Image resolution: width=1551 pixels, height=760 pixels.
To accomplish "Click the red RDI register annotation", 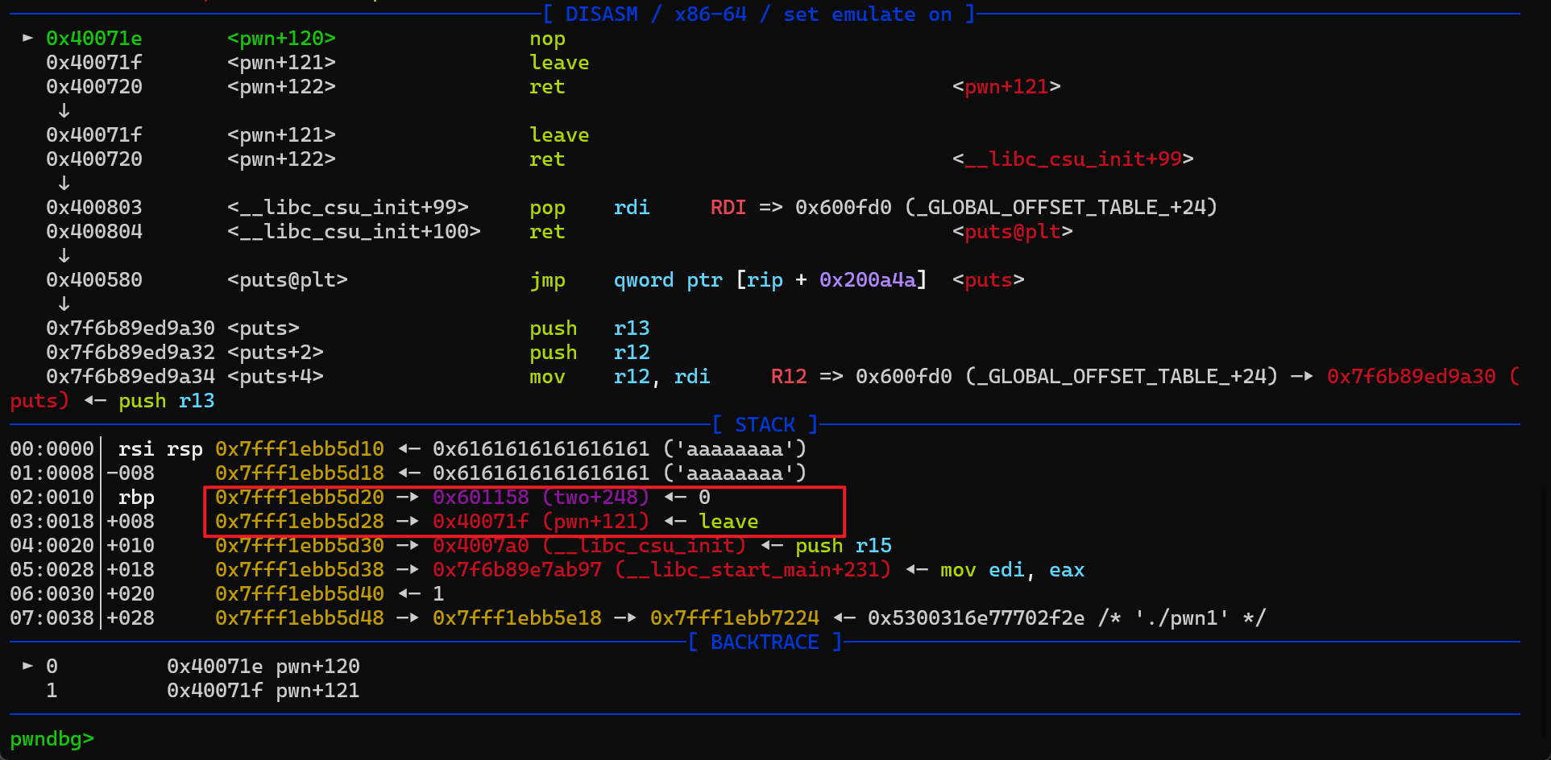I will pos(728,208).
